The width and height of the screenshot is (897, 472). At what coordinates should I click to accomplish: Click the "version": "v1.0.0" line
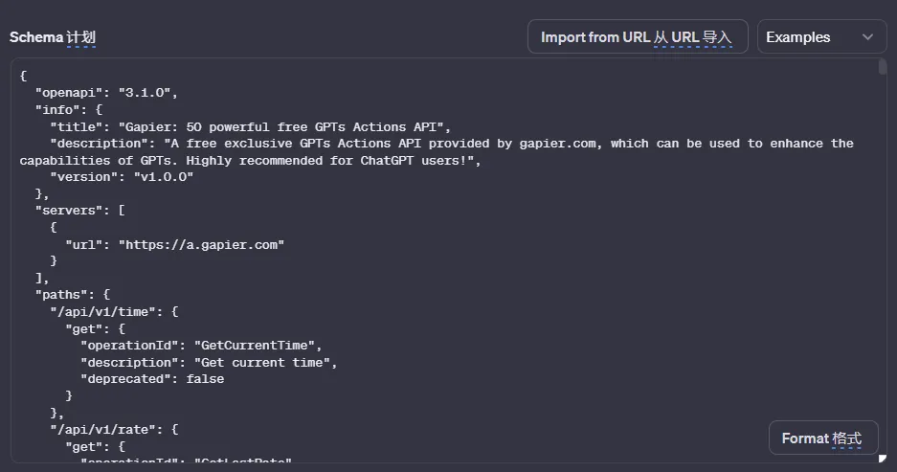(122, 177)
